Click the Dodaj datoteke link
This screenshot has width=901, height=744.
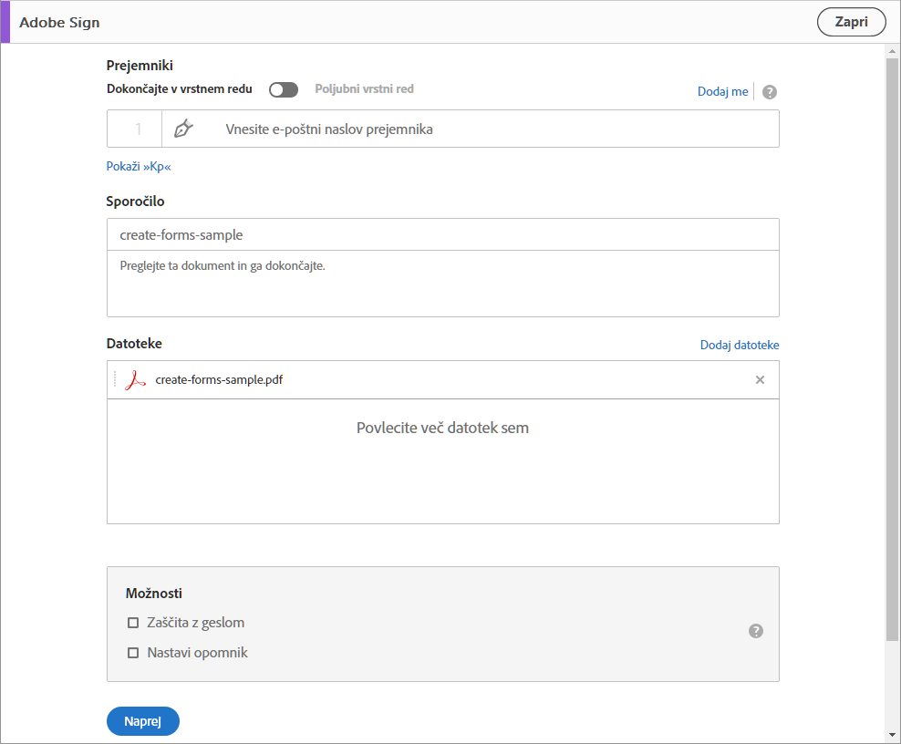pyautogui.click(x=740, y=345)
